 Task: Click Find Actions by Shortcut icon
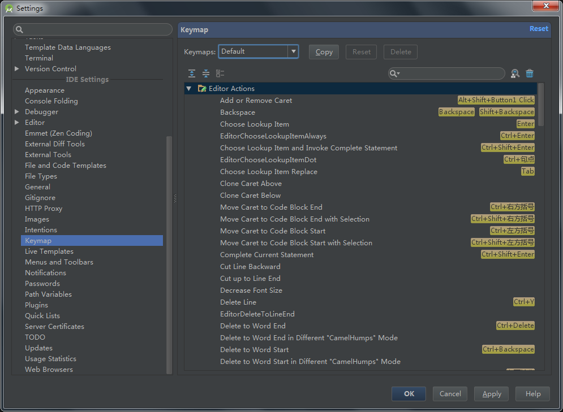(x=515, y=73)
